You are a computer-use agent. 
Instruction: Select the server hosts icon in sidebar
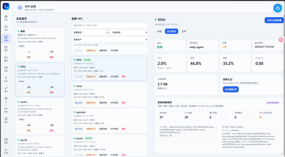pyautogui.click(x=6, y=38)
